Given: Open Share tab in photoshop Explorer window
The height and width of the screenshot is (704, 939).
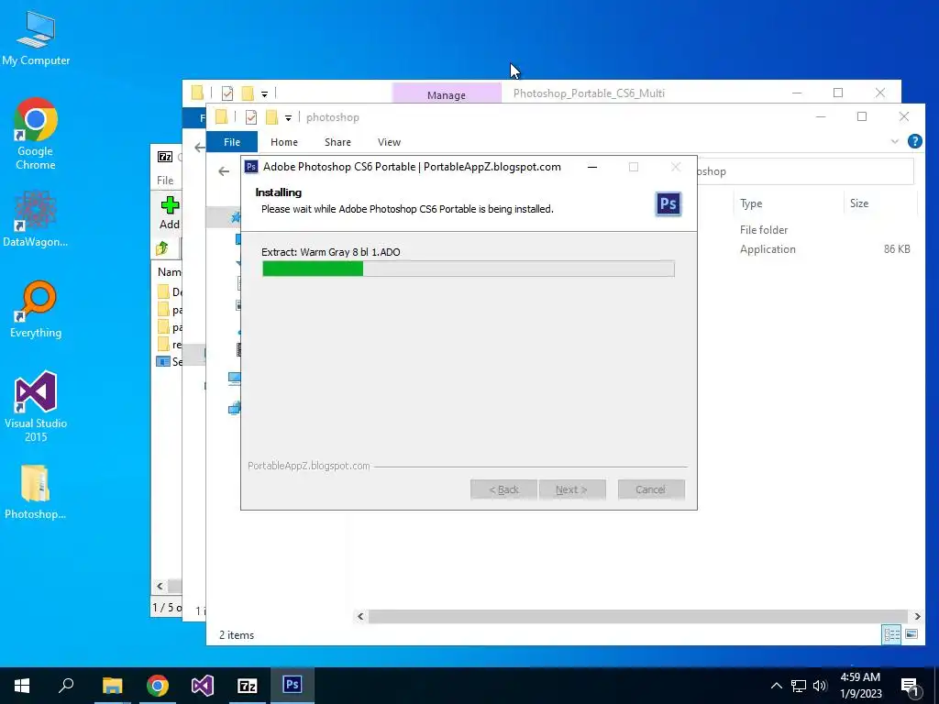Looking at the screenshot, I should [337, 142].
